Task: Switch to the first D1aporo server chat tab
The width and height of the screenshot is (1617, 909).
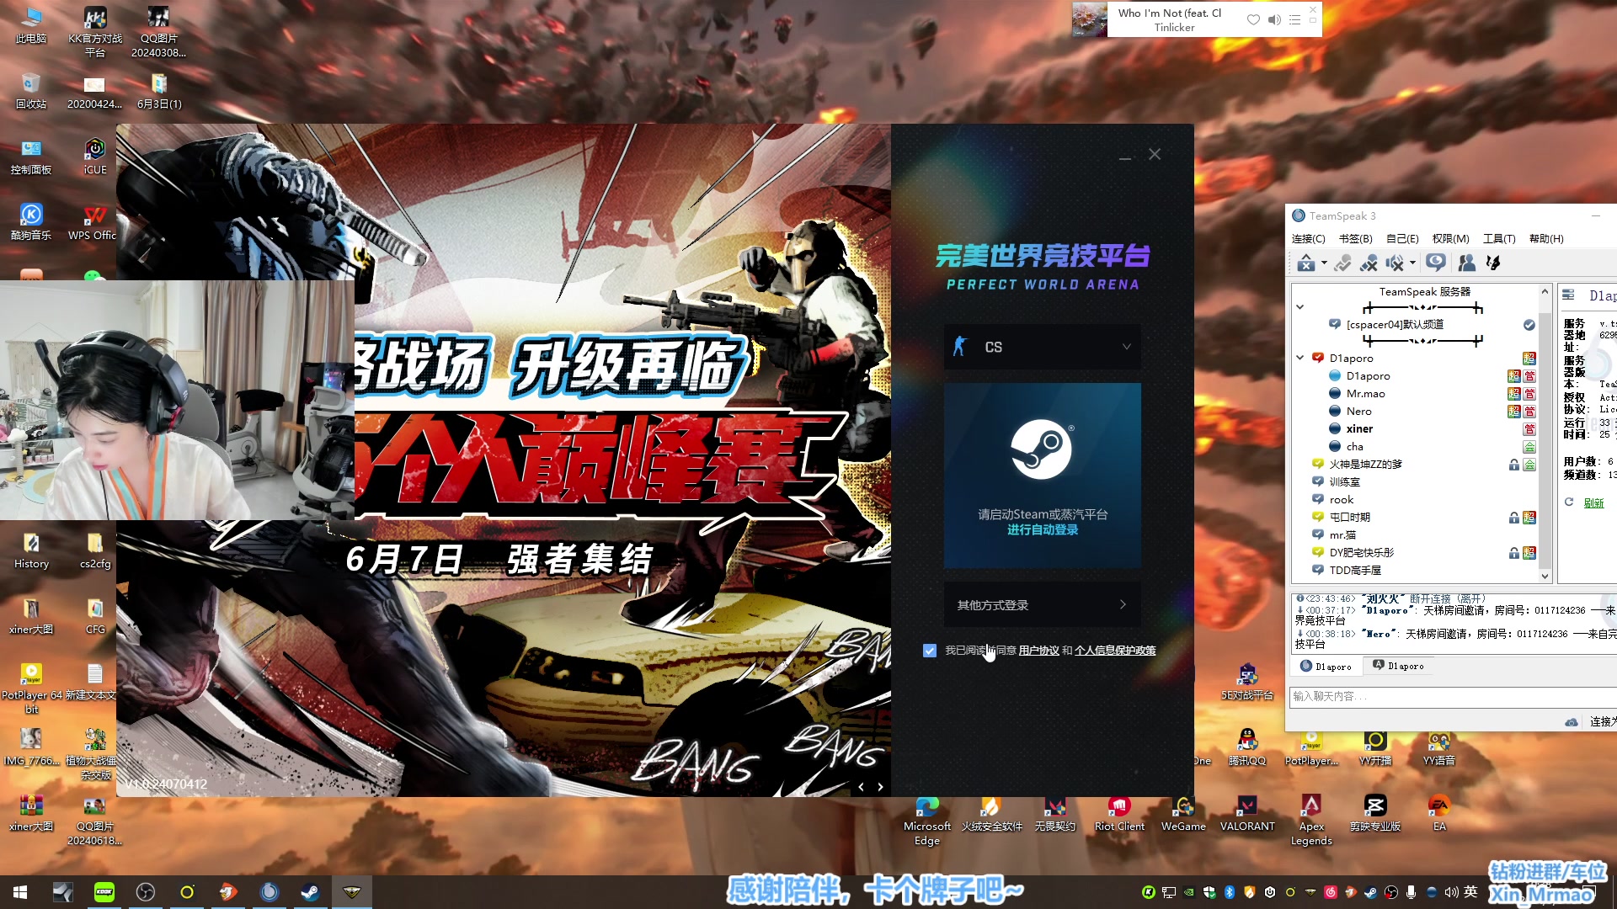Action: pyautogui.click(x=1325, y=667)
